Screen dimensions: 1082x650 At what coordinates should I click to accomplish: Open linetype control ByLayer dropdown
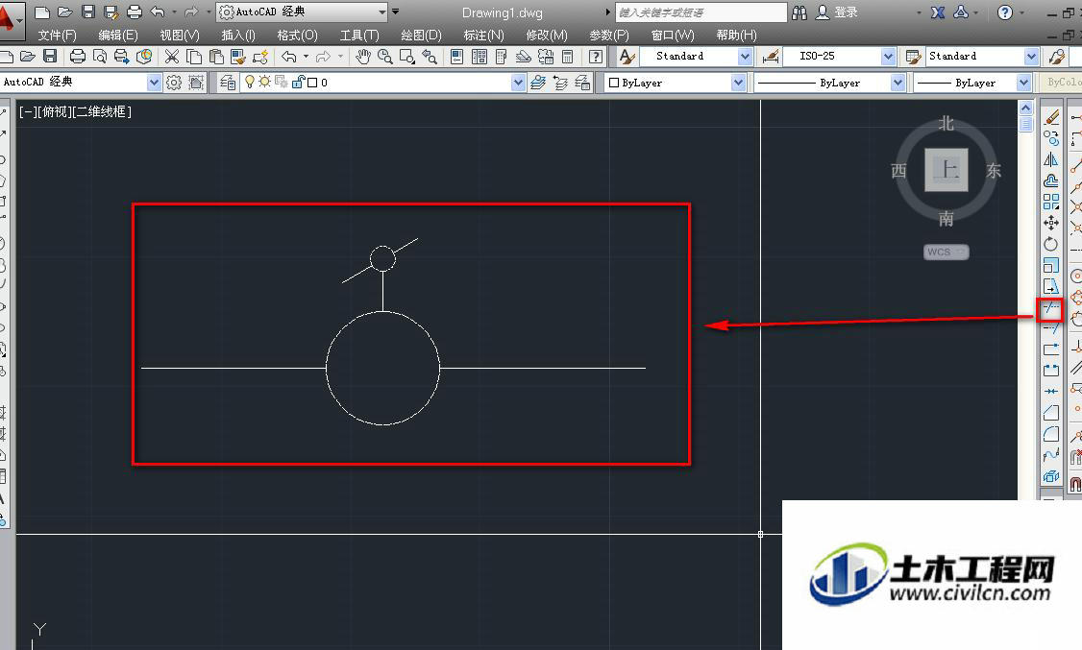[x=898, y=83]
